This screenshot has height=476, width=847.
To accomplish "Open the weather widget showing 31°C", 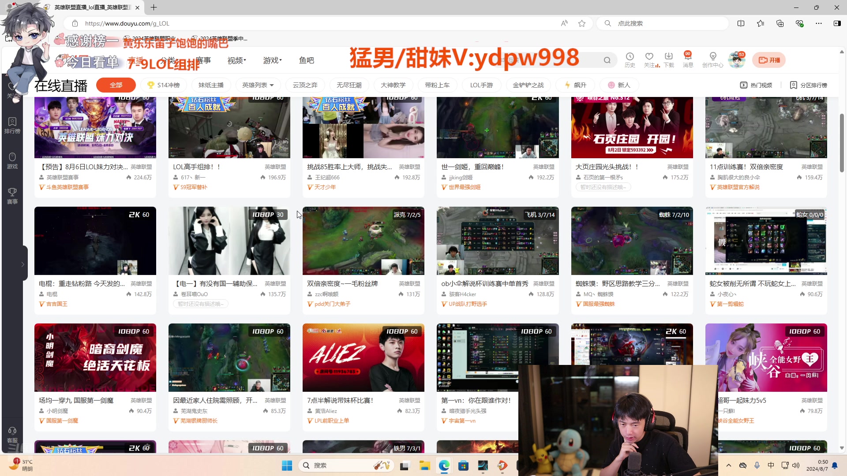I will 21,465.
